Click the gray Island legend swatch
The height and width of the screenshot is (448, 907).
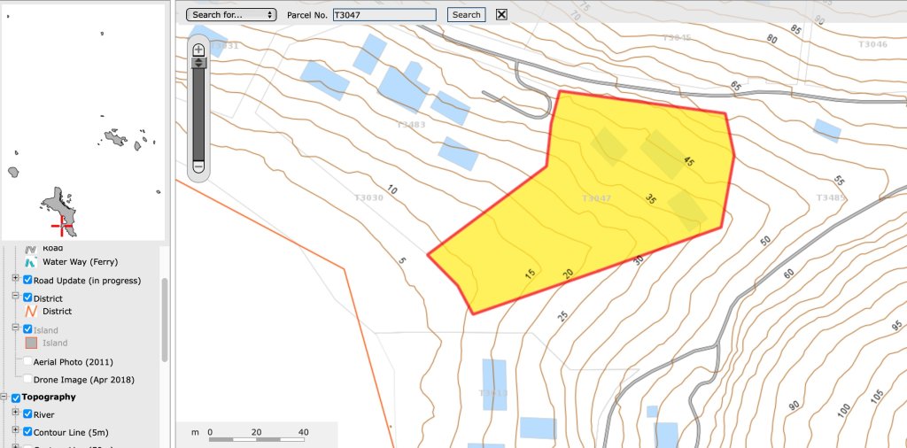pyautogui.click(x=31, y=343)
